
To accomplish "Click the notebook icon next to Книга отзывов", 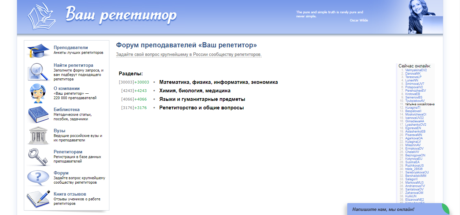I will click(x=39, y=197).
